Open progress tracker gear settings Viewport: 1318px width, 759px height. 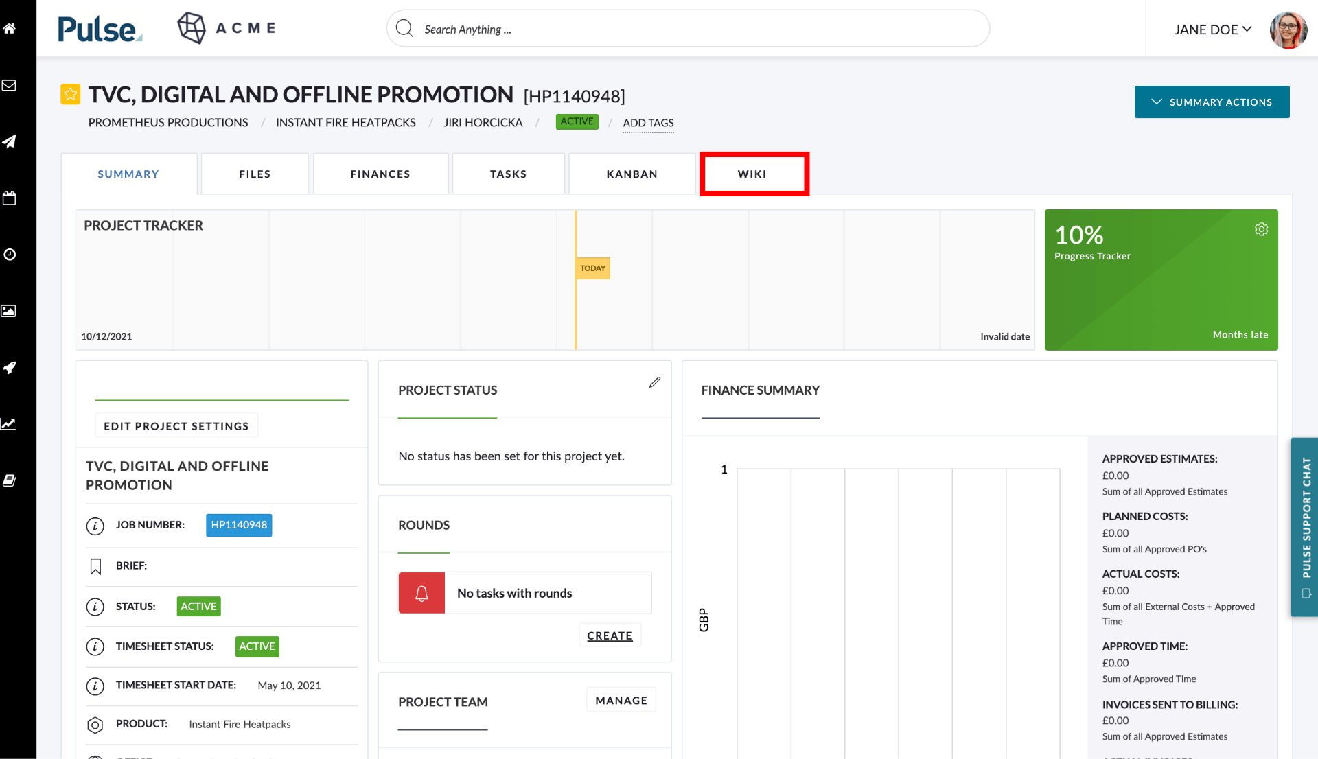1261,229
